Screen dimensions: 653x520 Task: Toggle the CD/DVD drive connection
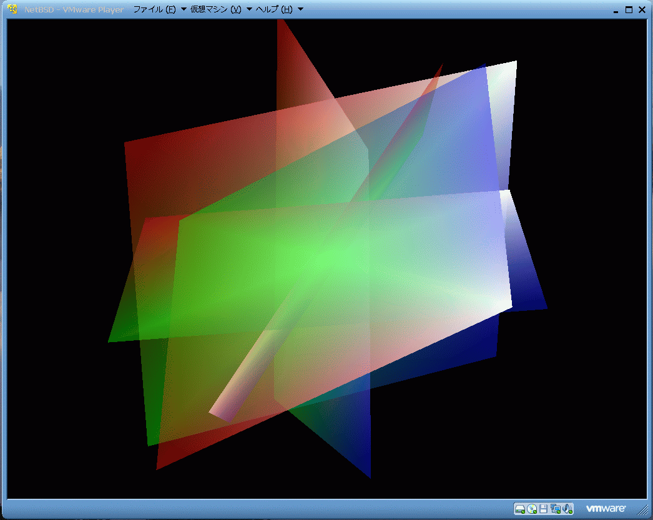531,508
